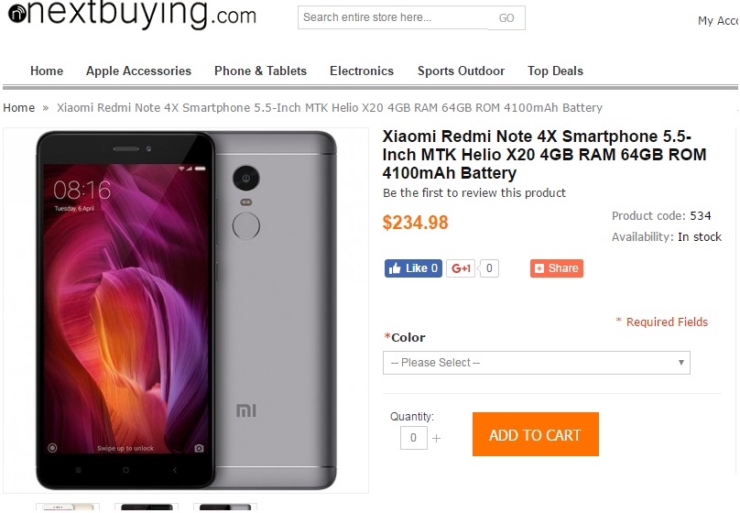Click the Quantity input box

click(x=413, y=438)
